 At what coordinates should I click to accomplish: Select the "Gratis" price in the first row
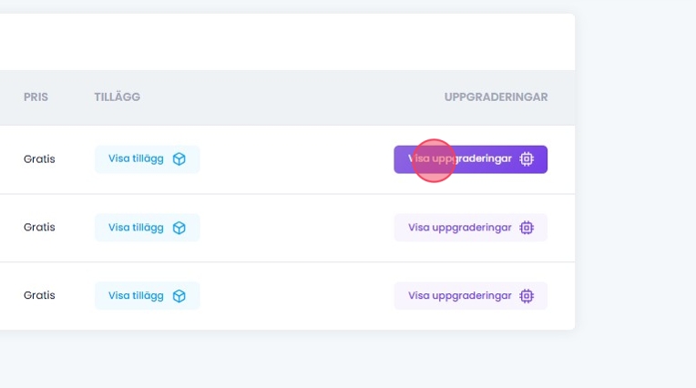click(x=39, y=159)
